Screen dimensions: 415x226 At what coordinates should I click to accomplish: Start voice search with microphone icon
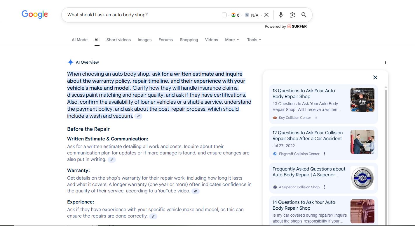(x=281, y=15)
